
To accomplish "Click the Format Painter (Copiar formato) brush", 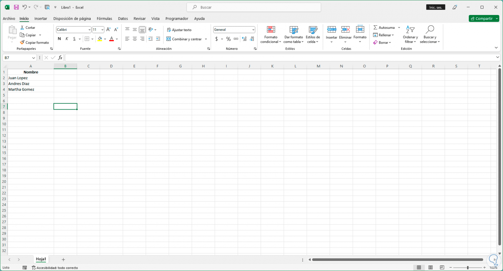I will 22,42.
